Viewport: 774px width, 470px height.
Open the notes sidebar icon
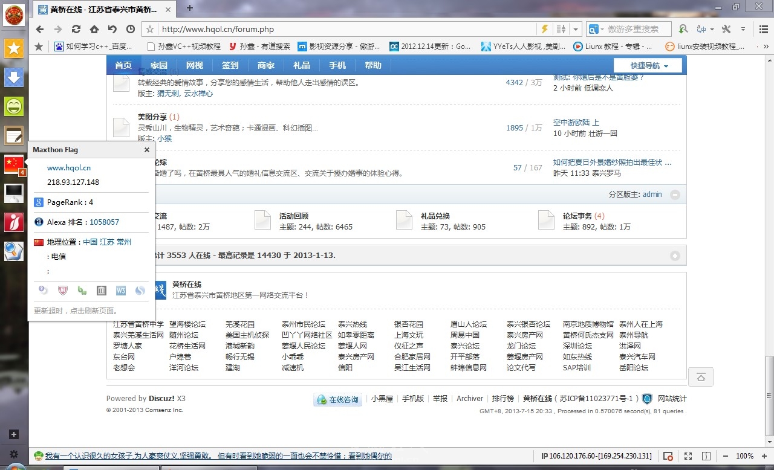14,136
